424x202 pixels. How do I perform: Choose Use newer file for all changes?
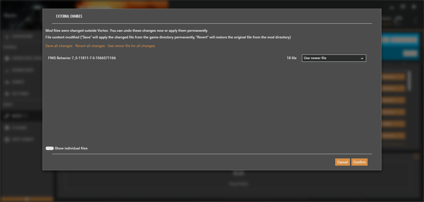pyautogui.click(x=131, y=46)
